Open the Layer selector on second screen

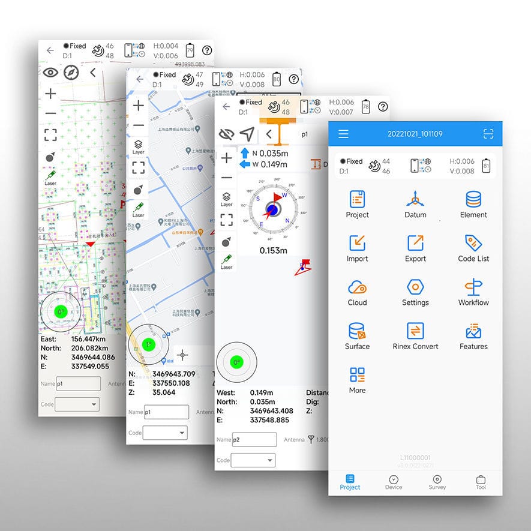click(139, 146)
